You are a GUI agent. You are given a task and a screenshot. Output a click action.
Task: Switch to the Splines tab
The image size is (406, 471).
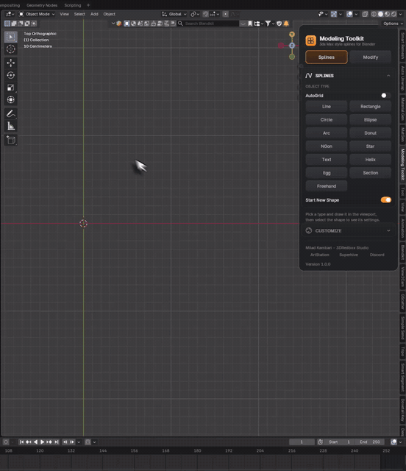pyautogui.click(x=327, y=57)
